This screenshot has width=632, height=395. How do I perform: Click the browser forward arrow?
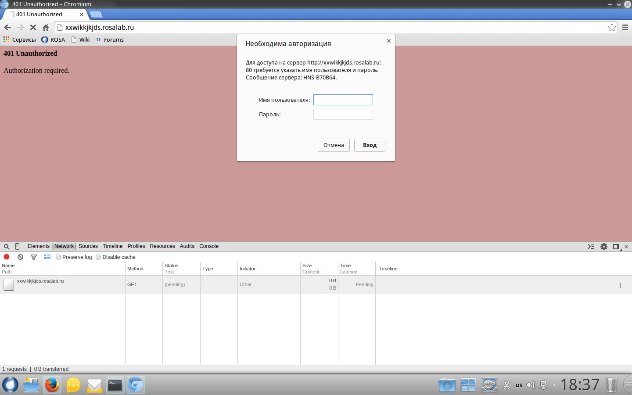point(20,27)
